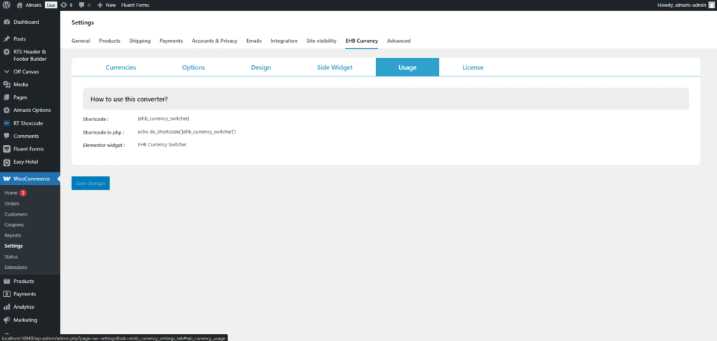Click RTS Header & Footer Builder gear icon
717x341 pixels.
pyautogui.click(x=6, y=52)
